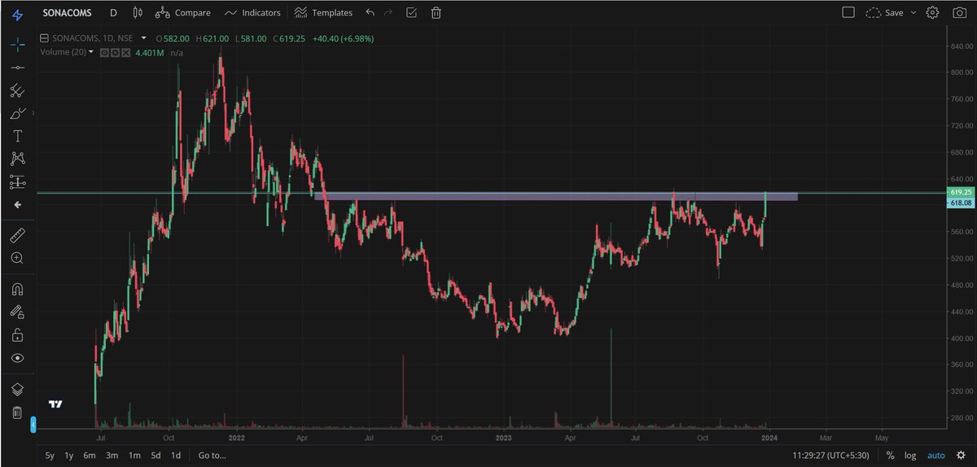Open the Indicators menu
The width and height of the screenshot is (977, 467).
252,12
